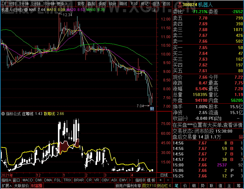244x189 pixels.
Task: Select the DMA indicator tab
Action: click(48, 180)
